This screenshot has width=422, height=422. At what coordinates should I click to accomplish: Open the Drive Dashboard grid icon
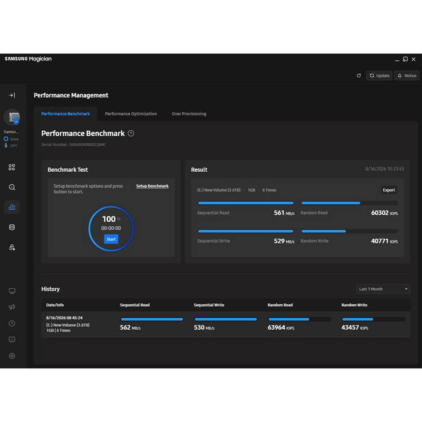point(12,167)
